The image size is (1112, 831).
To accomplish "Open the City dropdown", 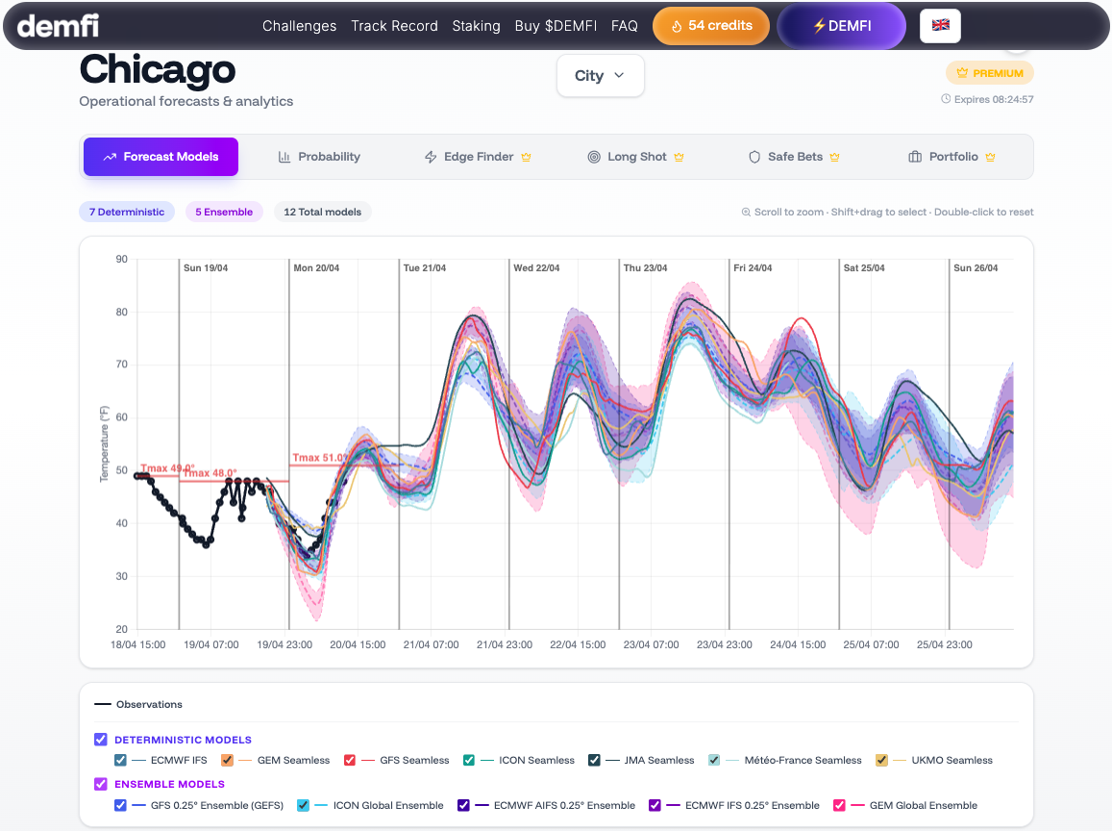I will pos(600,76).
